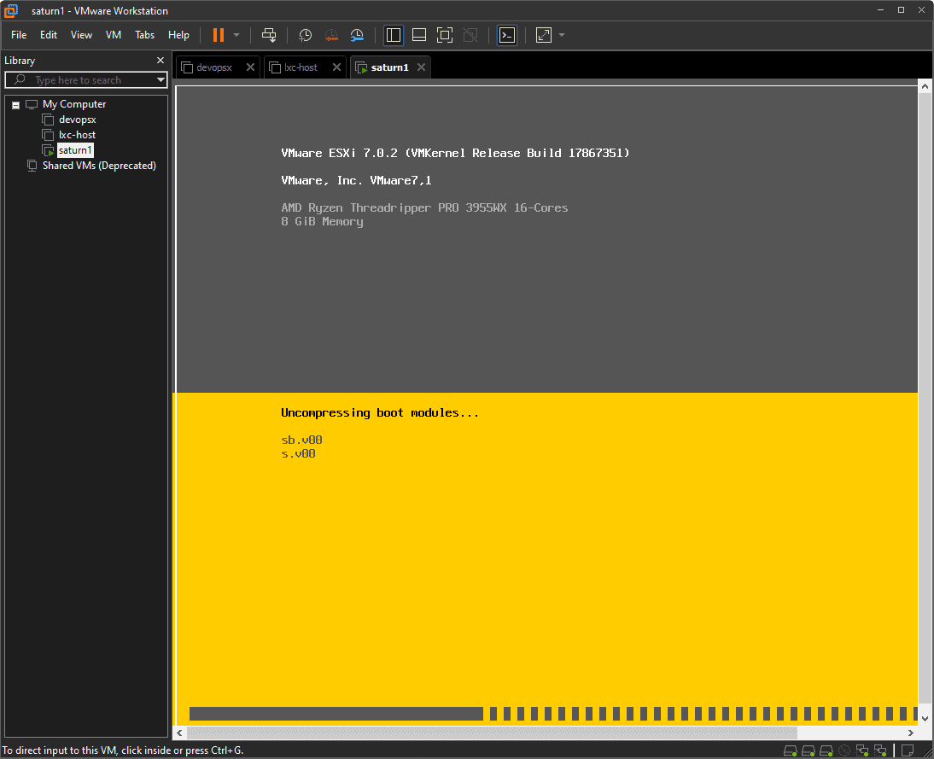Click the Pause VM toolbar button
This screenshot has height=759, width=934.
pos(219,35)
